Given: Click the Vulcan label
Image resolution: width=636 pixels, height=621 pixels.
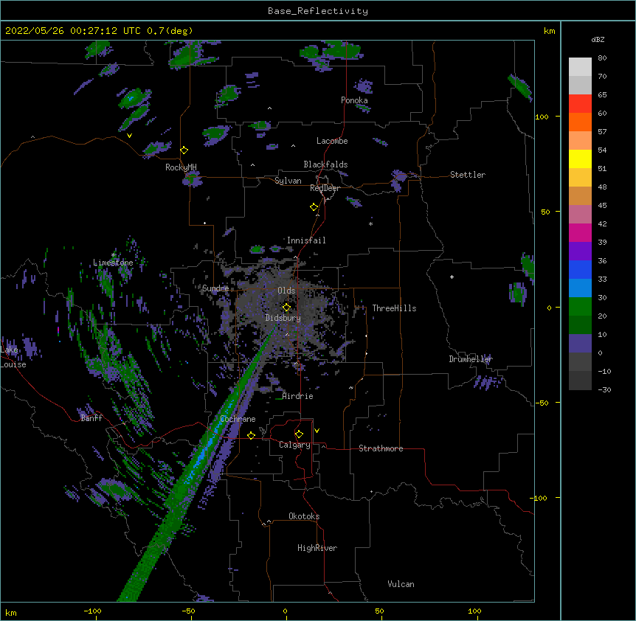Looking at the screenshot, I should point(401,584).
